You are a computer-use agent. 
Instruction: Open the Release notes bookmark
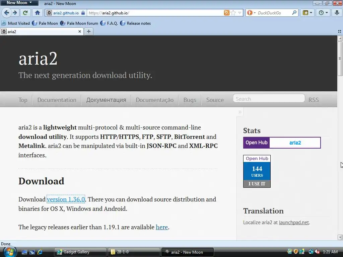point(136,23)
